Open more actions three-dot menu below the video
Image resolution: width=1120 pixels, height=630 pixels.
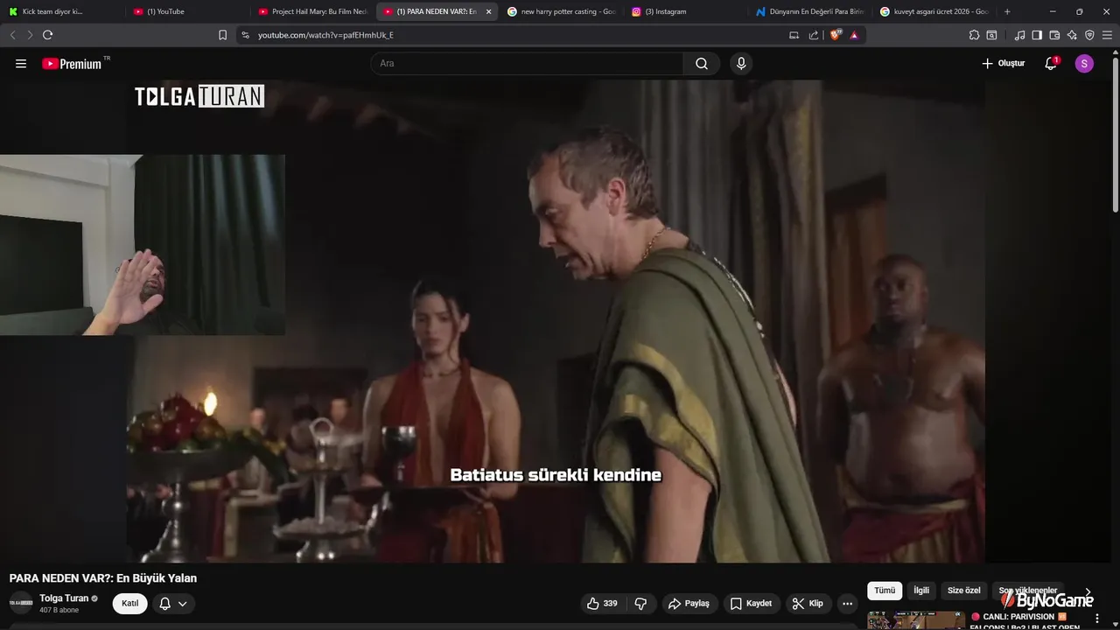point(847,603)
